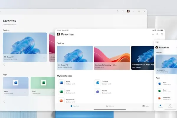
Task: Select the Favorites tab in tablet bottom bar
Action: click(x=75, y=106)
